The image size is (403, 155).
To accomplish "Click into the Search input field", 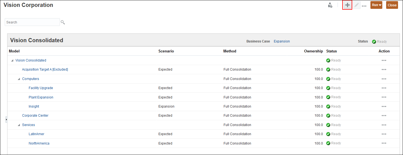I will point(32,22).
